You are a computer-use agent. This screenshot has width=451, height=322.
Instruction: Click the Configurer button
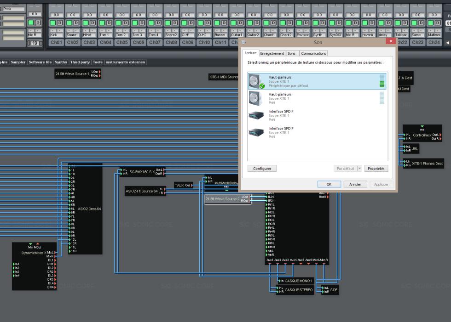(262, 169)
